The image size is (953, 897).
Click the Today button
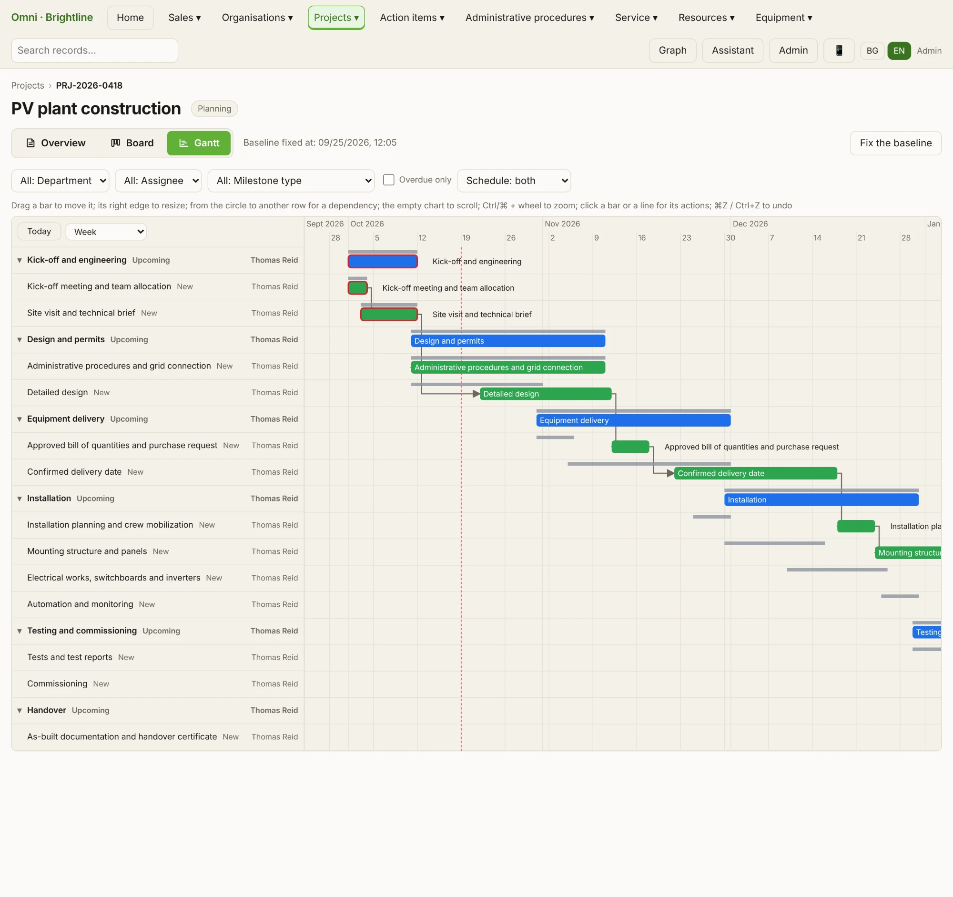click(39, 232)
